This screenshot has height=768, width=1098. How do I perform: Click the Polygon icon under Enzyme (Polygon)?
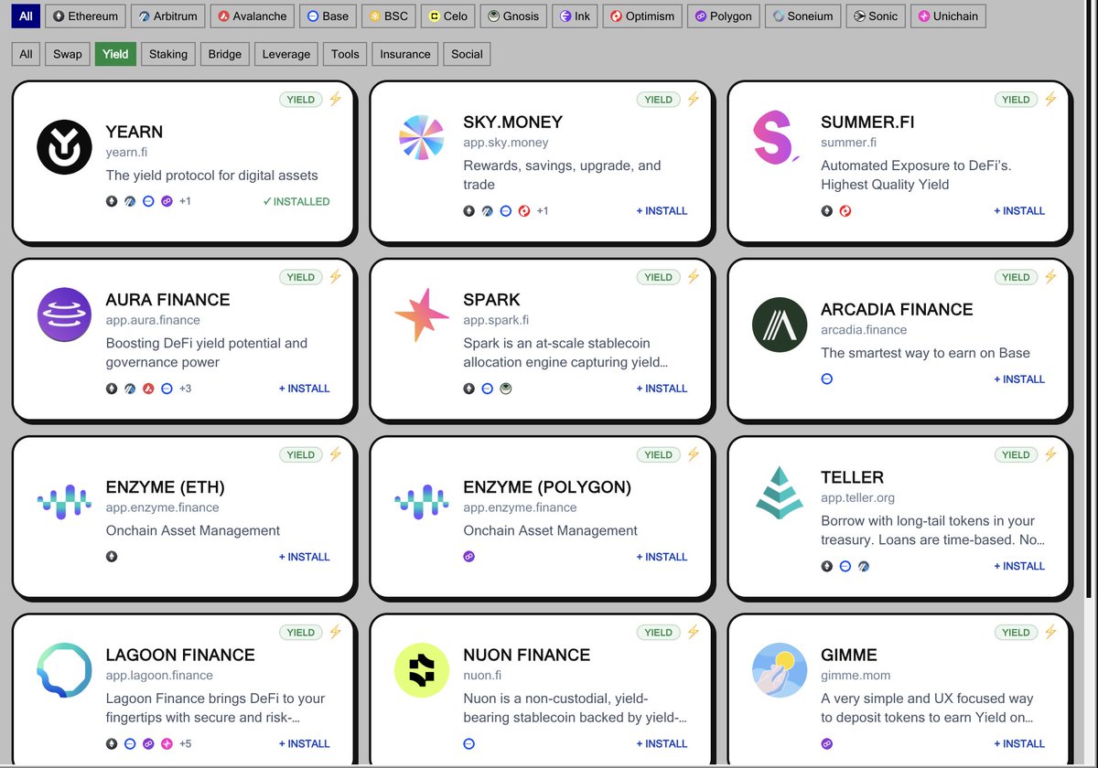[x=469, y=556]
